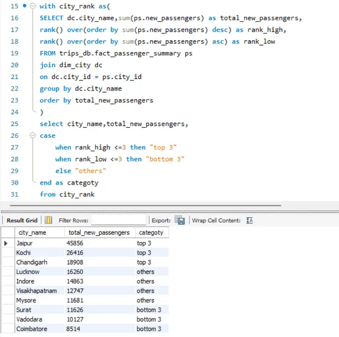Click the bottom 3 cell for Surat
Viewport: 339px width, 337px height.
pyautogui.click(x=149, y=310)
